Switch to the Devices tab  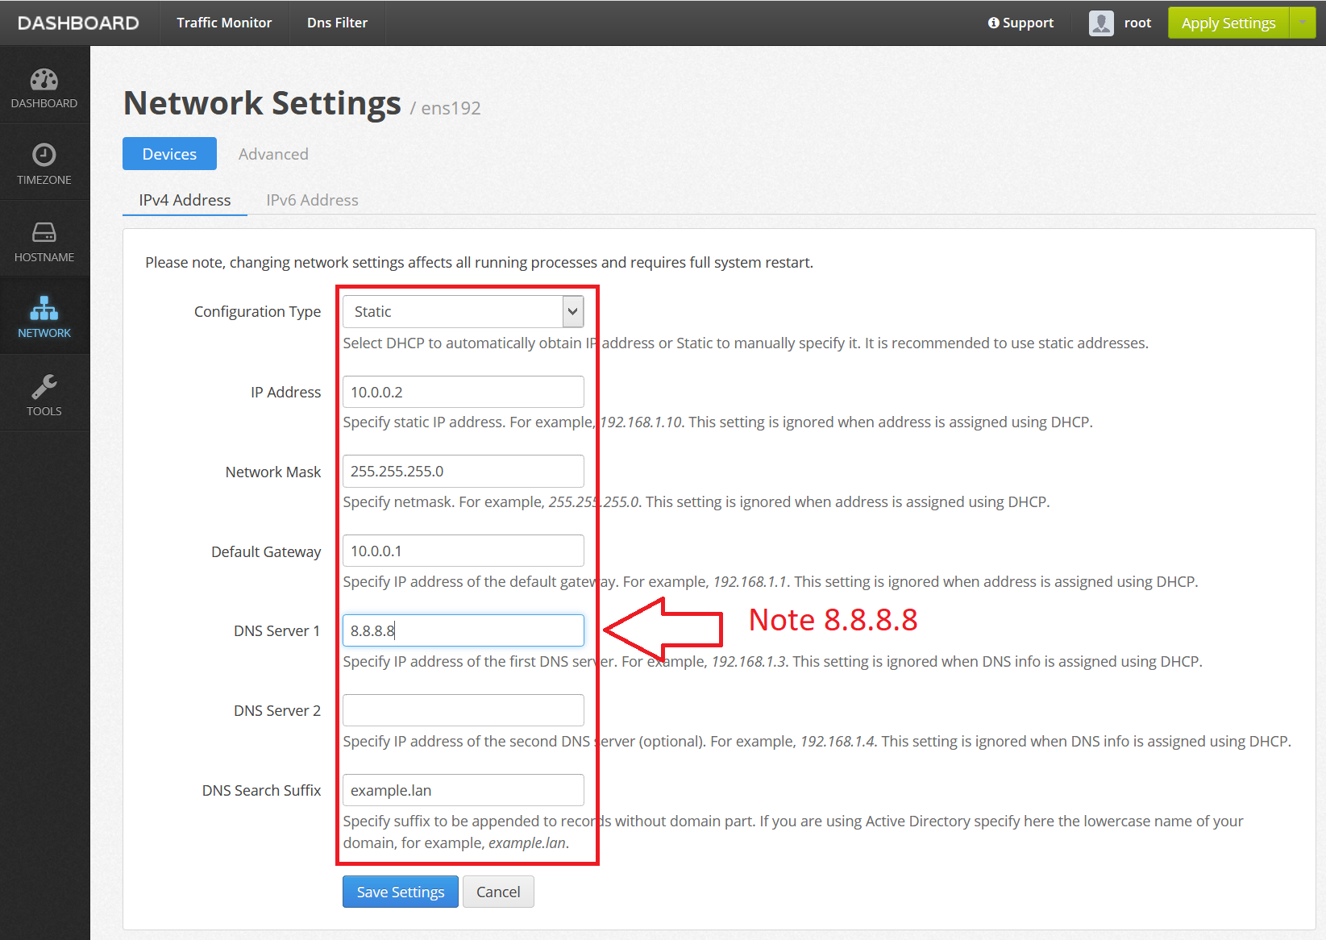click(169, 153)
